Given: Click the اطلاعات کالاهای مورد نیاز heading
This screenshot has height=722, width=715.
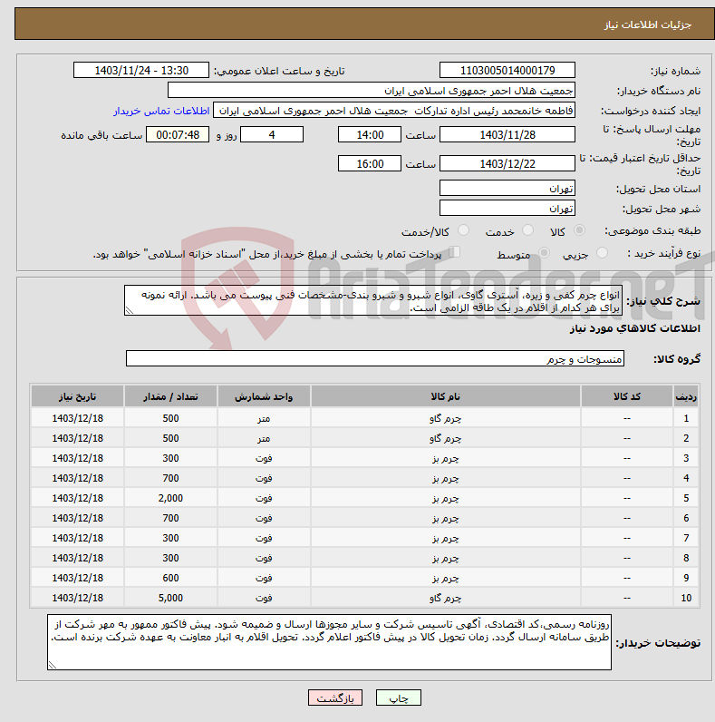Looking at the screenshot, I should [x=635, y=328].
